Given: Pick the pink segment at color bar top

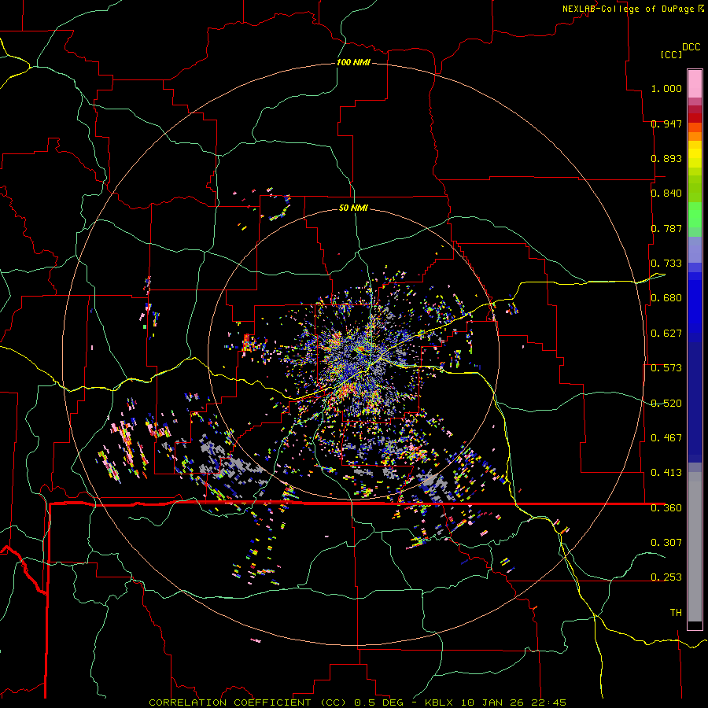Looking at the screenshot, I should point(695,83).
